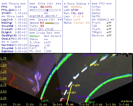Click the Angle value 38.0055
133x106 pixels.
46,7
